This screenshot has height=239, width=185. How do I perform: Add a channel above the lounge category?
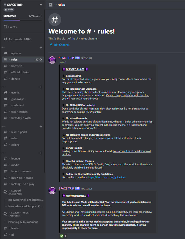41,153
